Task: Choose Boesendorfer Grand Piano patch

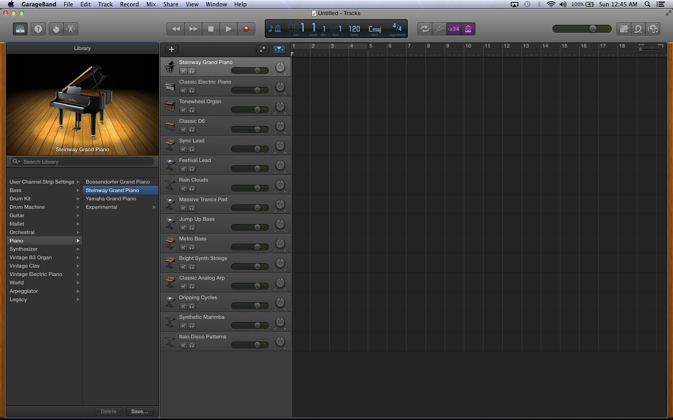Action: click(x=120, y=182)
